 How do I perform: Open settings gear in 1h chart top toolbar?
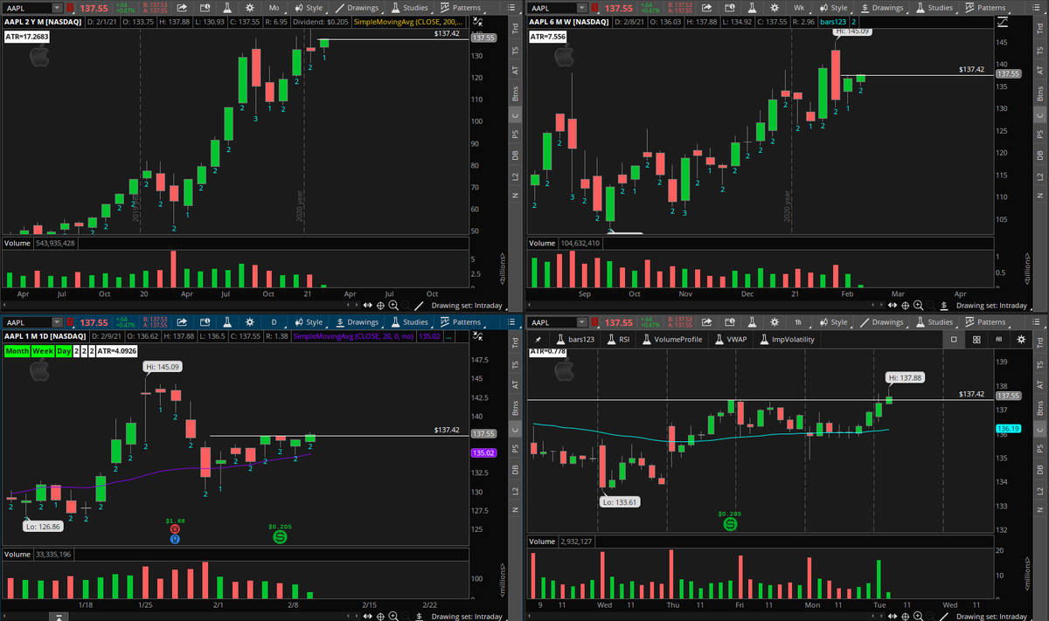click(x=775, y=322)
